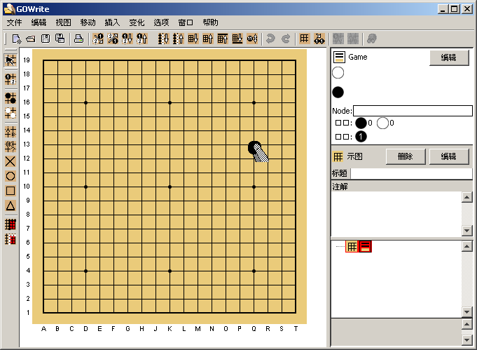Screen dimensions: 477x350
Task: Click the red diagram node in tree
Action: pyautogui.click(x=365, y=246)
